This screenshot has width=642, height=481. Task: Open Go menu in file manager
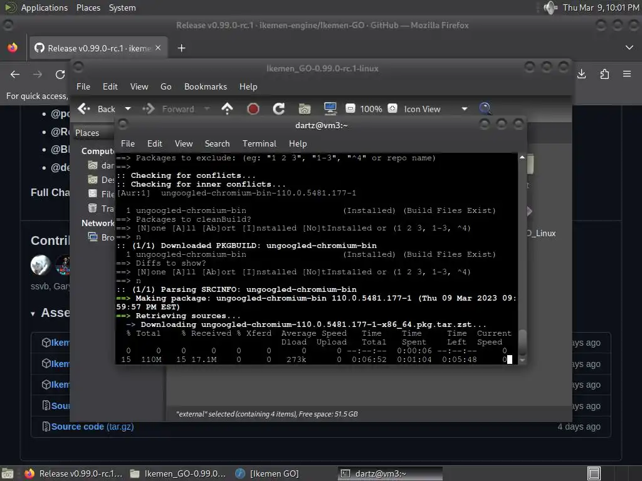tap(166, 86)
